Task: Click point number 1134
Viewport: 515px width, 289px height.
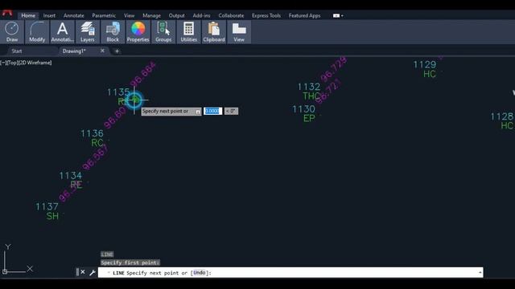Action: 71,176
